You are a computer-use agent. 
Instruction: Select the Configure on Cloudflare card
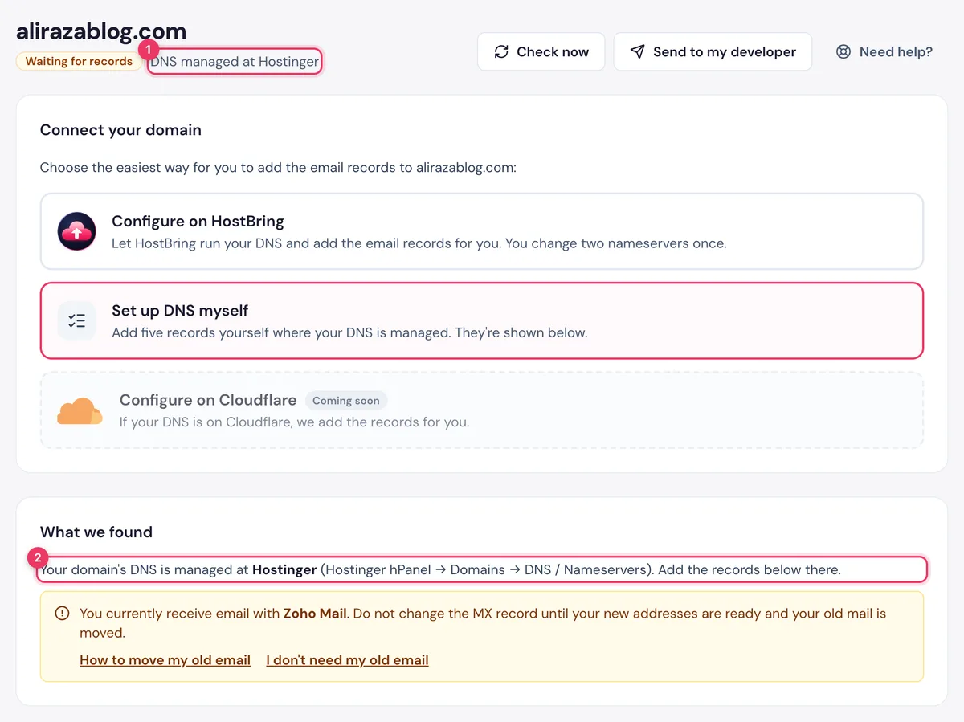[482, 410]
